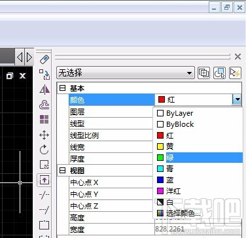Screen dimensions: 246x238
Task: Choose ByBlock from color list
Action: click(x=198, y=124)
